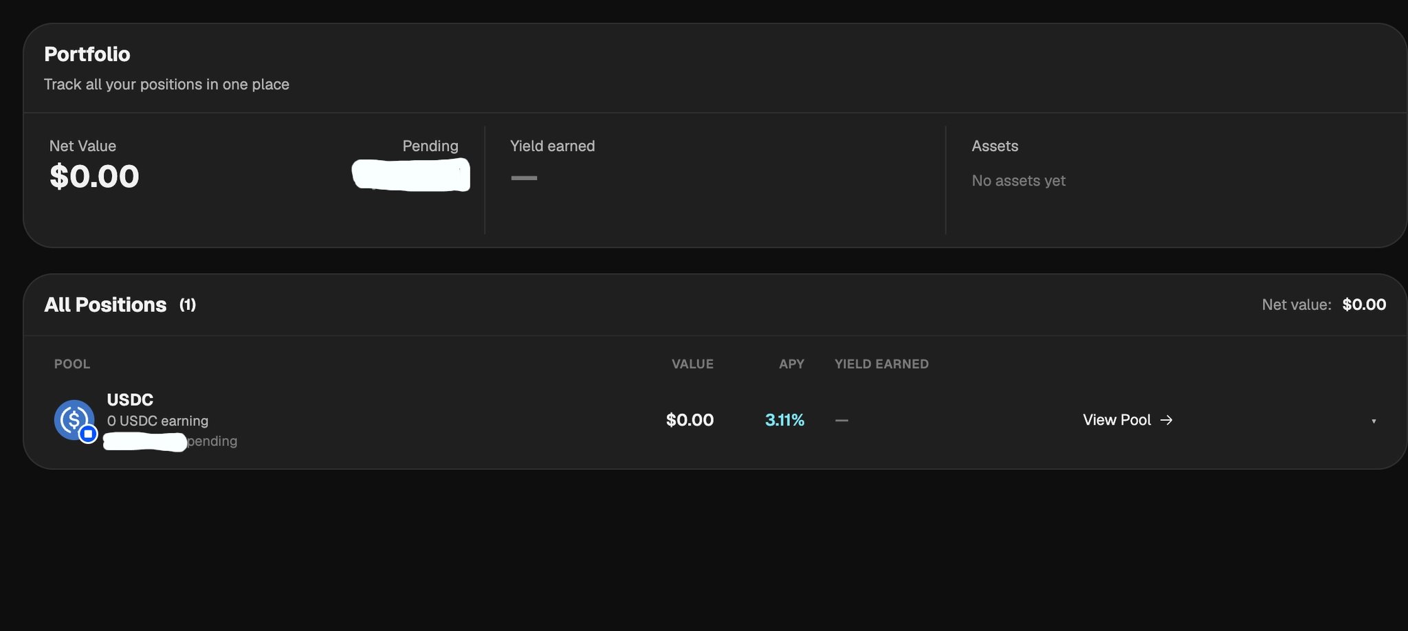Click the APY column header

(x=791, y=364)
